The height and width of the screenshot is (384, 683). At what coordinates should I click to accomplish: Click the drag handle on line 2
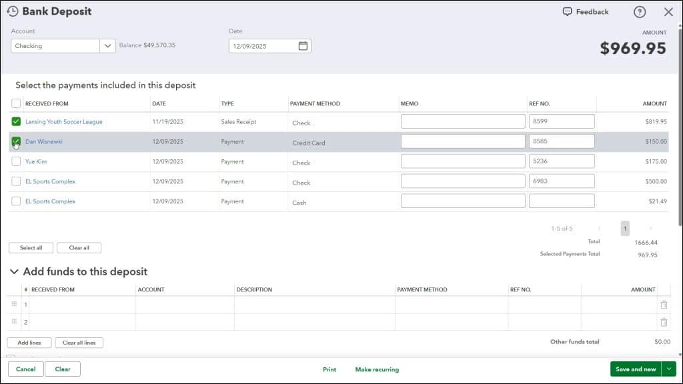click(x=14, y=320)
